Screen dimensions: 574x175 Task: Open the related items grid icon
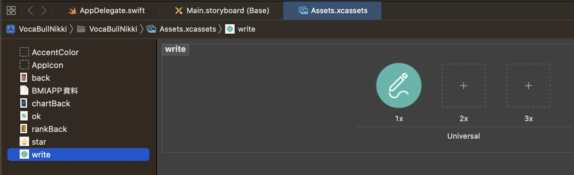11,10
